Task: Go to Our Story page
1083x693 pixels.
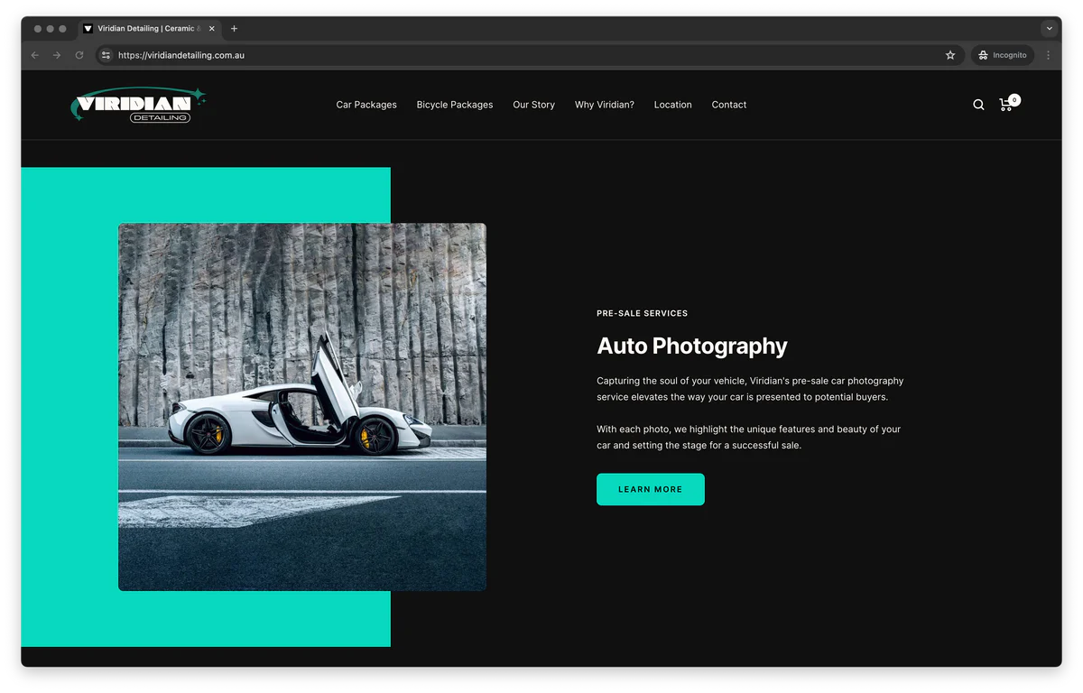Action: tap(533, 105)
